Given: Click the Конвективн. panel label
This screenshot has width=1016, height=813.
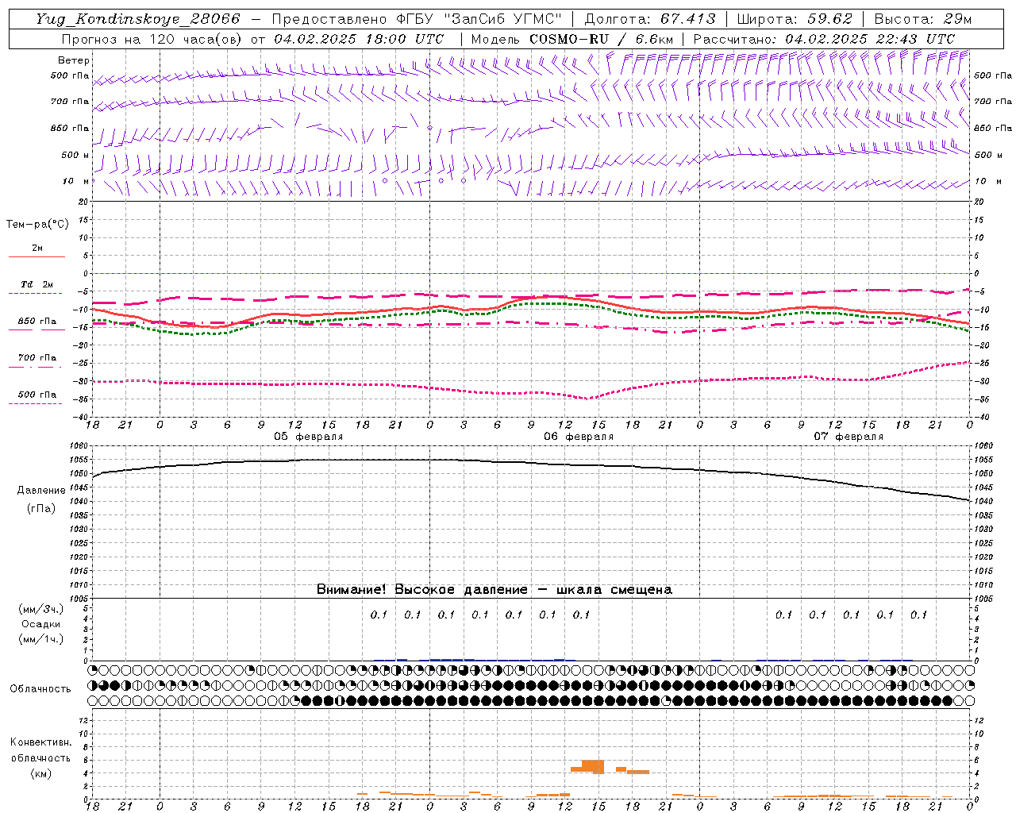Looking at the screenshot, I should tap(40, 742).
